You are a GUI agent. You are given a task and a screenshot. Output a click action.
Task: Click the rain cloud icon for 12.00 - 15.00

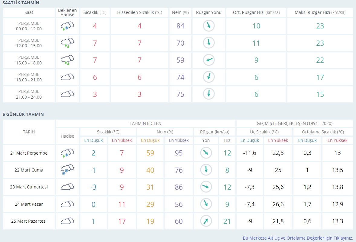(x=67, y=43)
